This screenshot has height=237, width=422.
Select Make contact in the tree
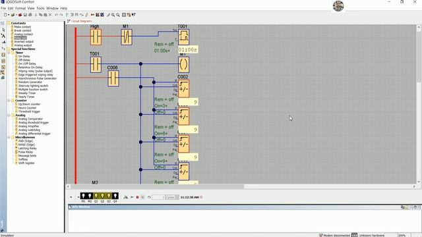(22, 27)
